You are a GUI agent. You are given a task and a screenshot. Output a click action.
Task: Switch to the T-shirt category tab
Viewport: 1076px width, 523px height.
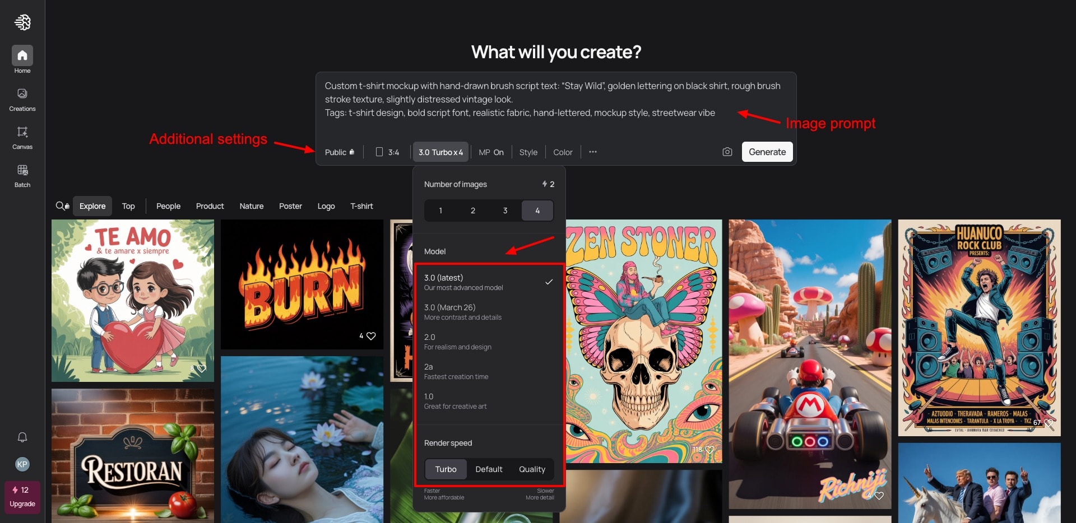361,206
